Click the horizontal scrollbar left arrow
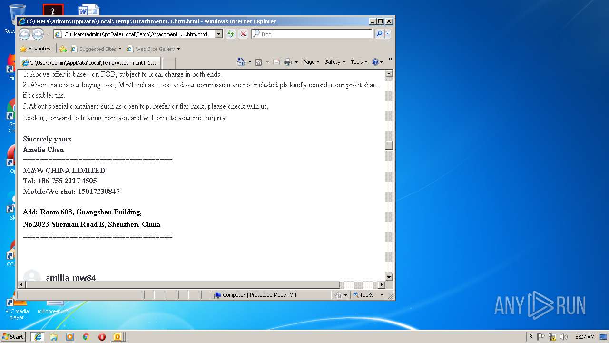 tap(21, 284)
